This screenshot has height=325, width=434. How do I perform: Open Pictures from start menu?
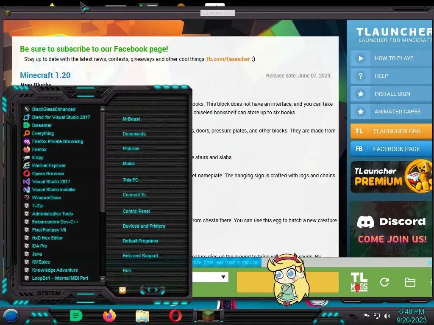point(131,149)
